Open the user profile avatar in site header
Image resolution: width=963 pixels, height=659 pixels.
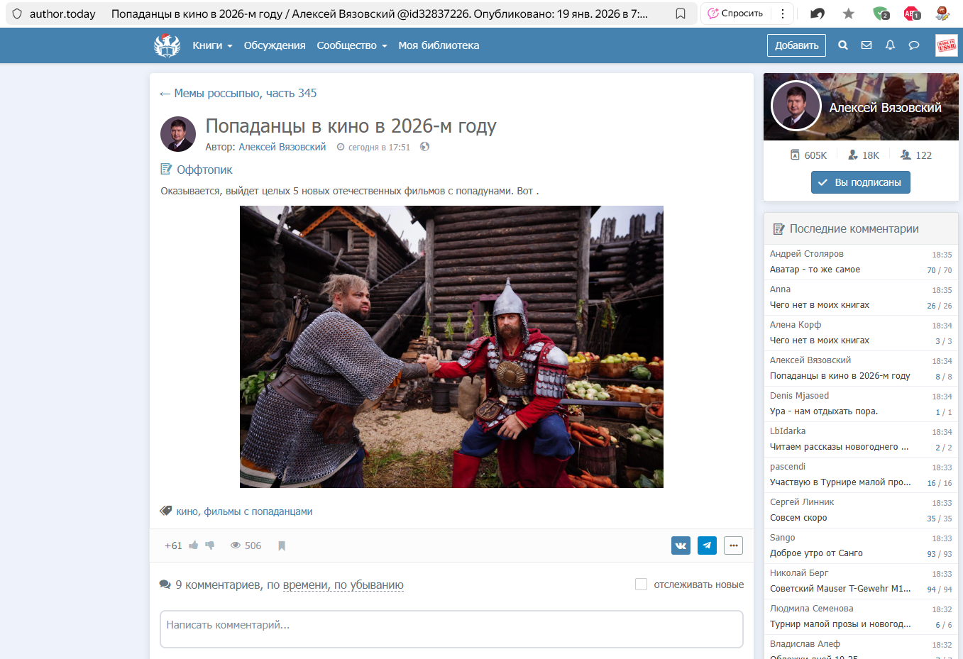tap(947, 45)
